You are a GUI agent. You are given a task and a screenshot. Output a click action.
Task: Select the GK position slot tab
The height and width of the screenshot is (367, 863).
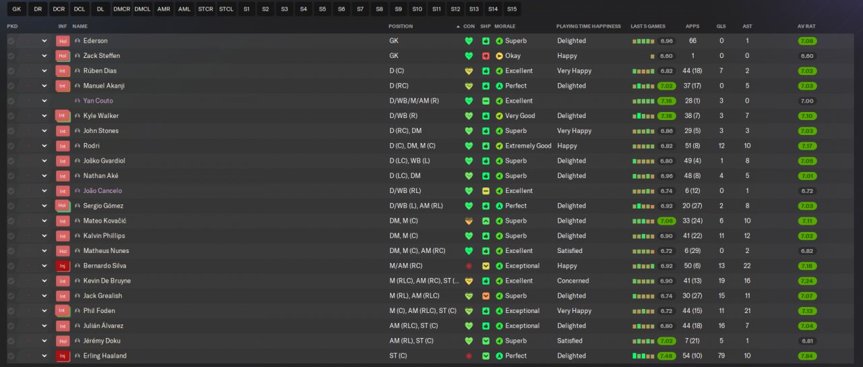(17, 9)
